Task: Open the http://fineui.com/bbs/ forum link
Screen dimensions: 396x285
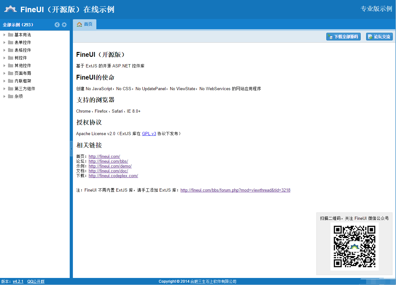Action: coord(108,161)
